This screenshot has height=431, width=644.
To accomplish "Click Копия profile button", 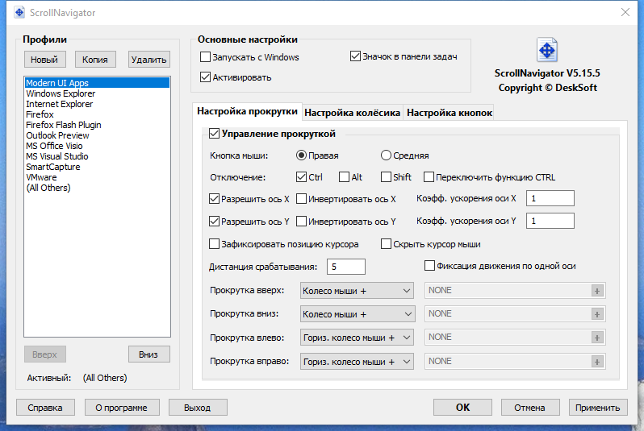I will (x=95, y=60).
